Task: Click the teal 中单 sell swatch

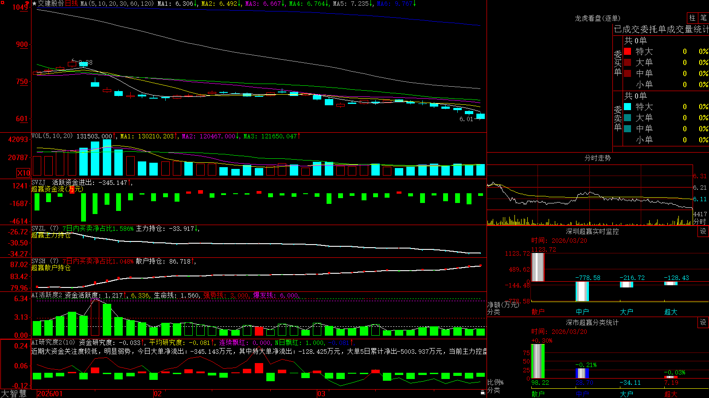Action: point(627,129)
